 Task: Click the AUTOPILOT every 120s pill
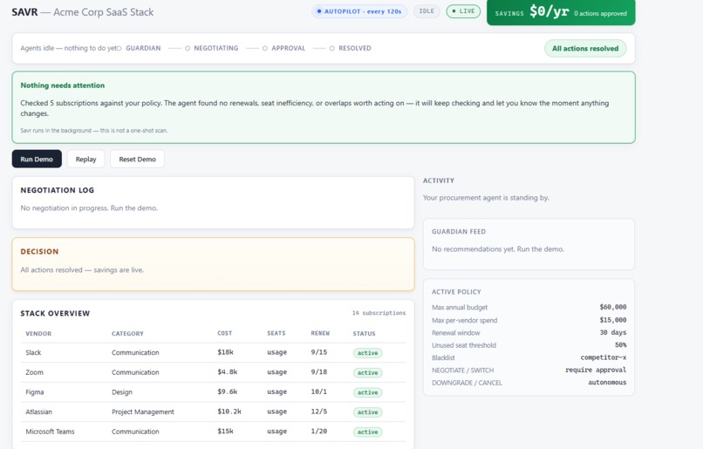[x=359, y=11]
